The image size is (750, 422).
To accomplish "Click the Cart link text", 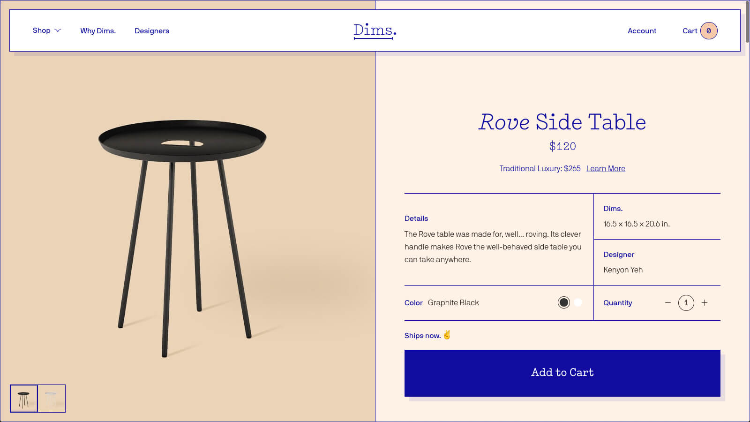I will tap(690, 31).
